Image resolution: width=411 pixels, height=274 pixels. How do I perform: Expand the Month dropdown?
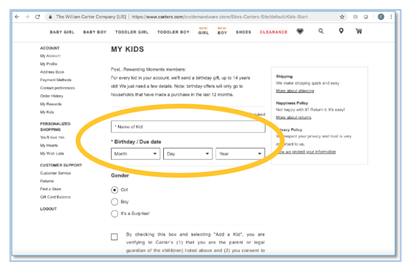coord(136,154)
